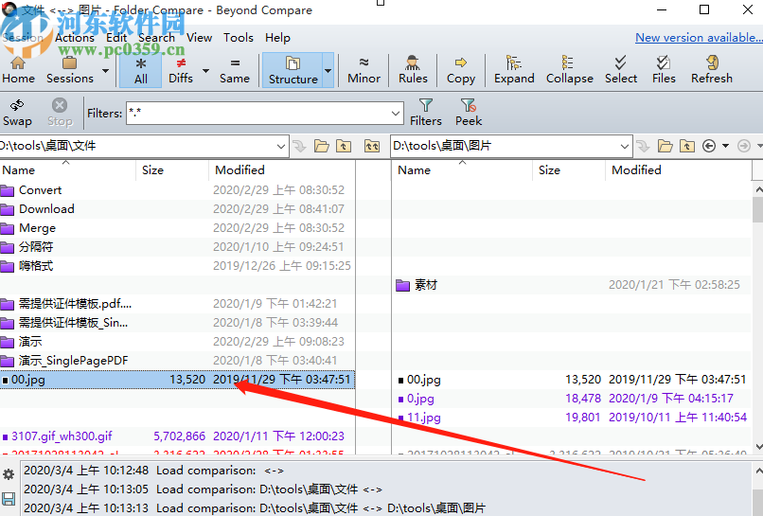Open the Actions menu

pos(75,38)
